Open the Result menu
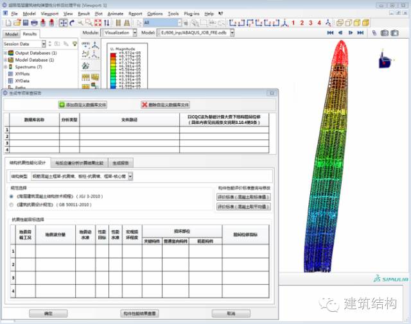The image size is (411, 324). tap(84, 13)
